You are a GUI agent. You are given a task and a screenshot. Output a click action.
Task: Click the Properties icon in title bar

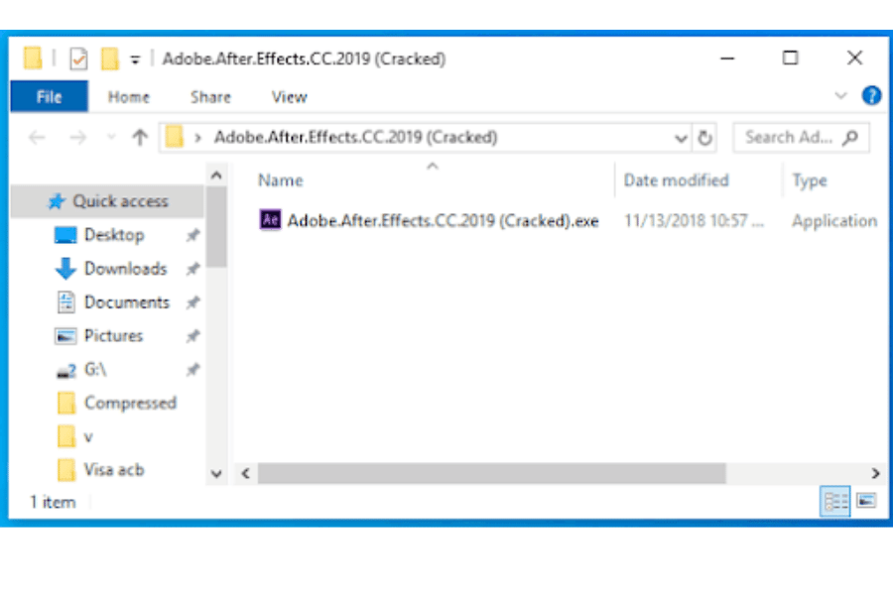(78, 59)
